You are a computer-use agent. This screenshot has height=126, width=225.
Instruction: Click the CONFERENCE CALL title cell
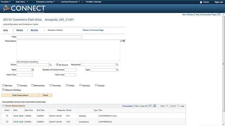click(x=108, y=116)
